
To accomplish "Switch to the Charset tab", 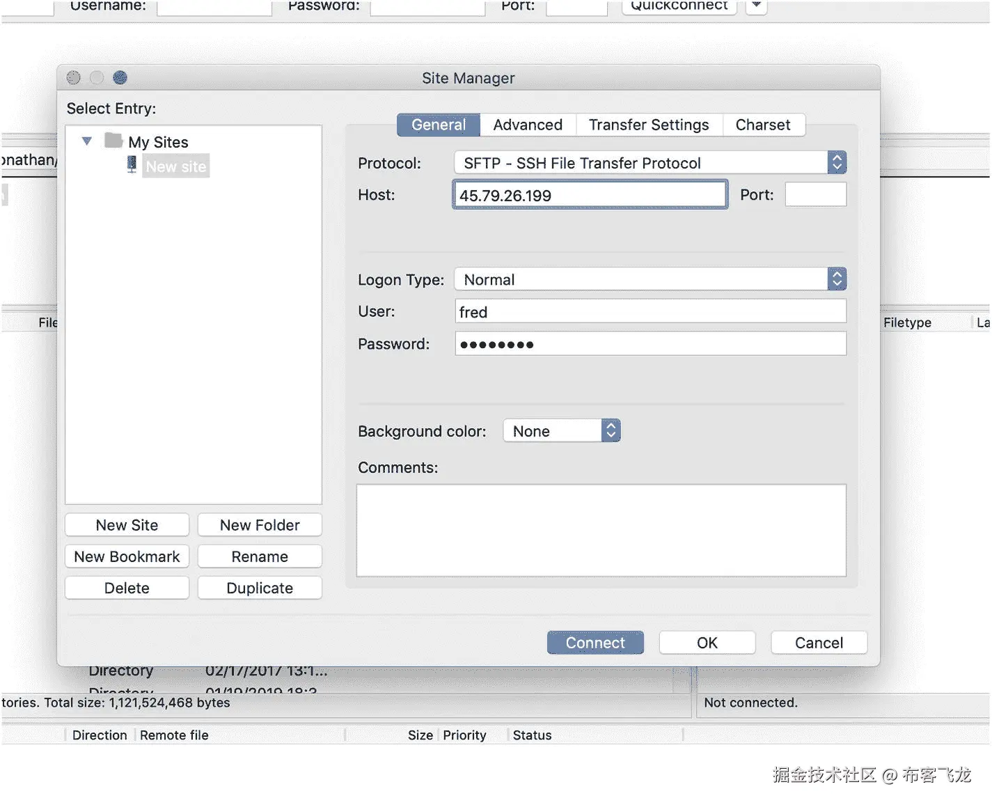I will [x=763, y=125].
